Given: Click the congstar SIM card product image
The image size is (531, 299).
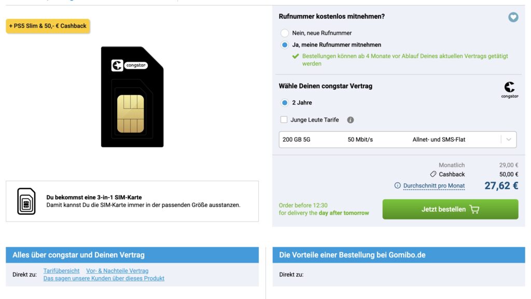Looking at the screenshot, I should pos(132,97).
